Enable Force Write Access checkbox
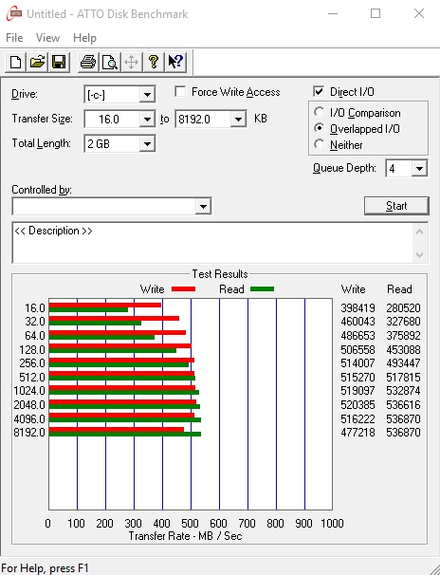The image size is (440, 575). click(x=180, y=92)
